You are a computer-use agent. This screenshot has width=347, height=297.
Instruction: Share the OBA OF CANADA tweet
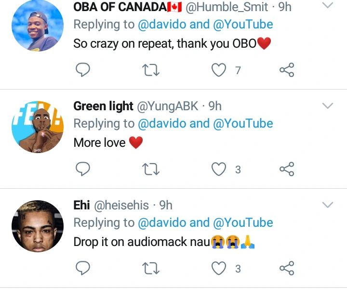click(x=287, y=70)
